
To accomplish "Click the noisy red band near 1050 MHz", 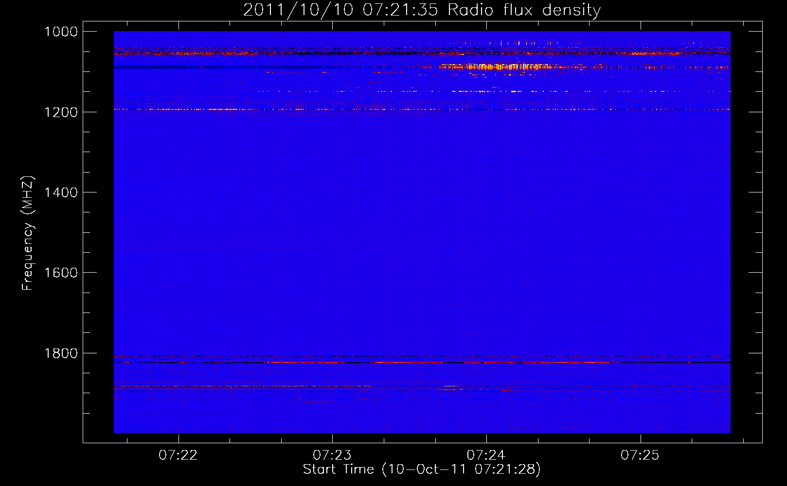I will 422,51.
